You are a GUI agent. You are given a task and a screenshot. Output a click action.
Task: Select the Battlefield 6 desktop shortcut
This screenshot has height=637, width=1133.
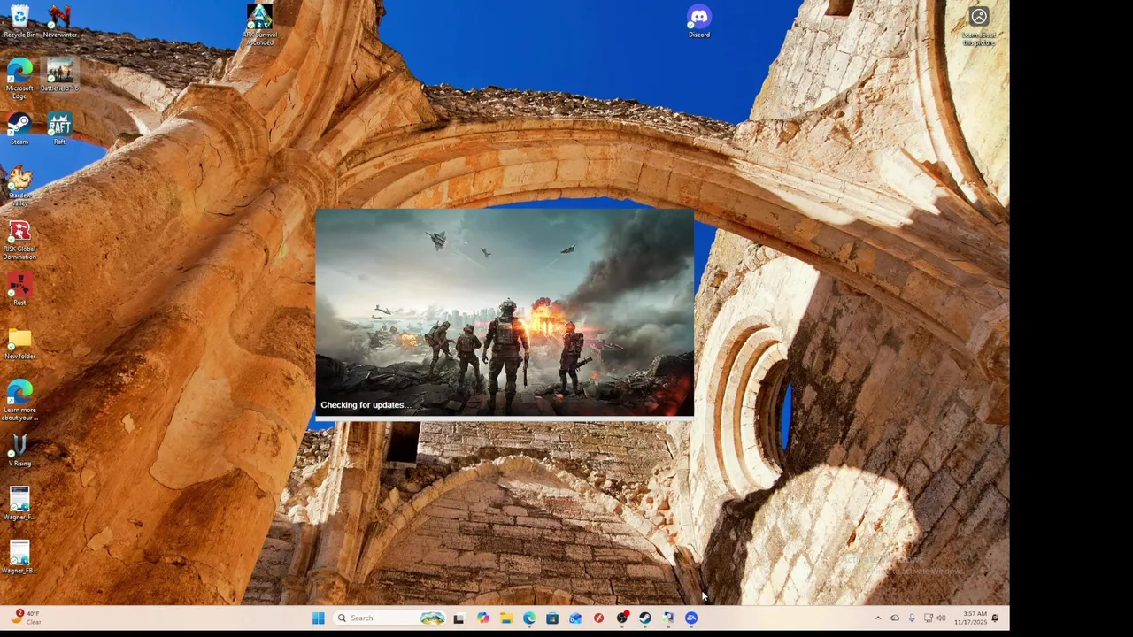click(59, 75)
